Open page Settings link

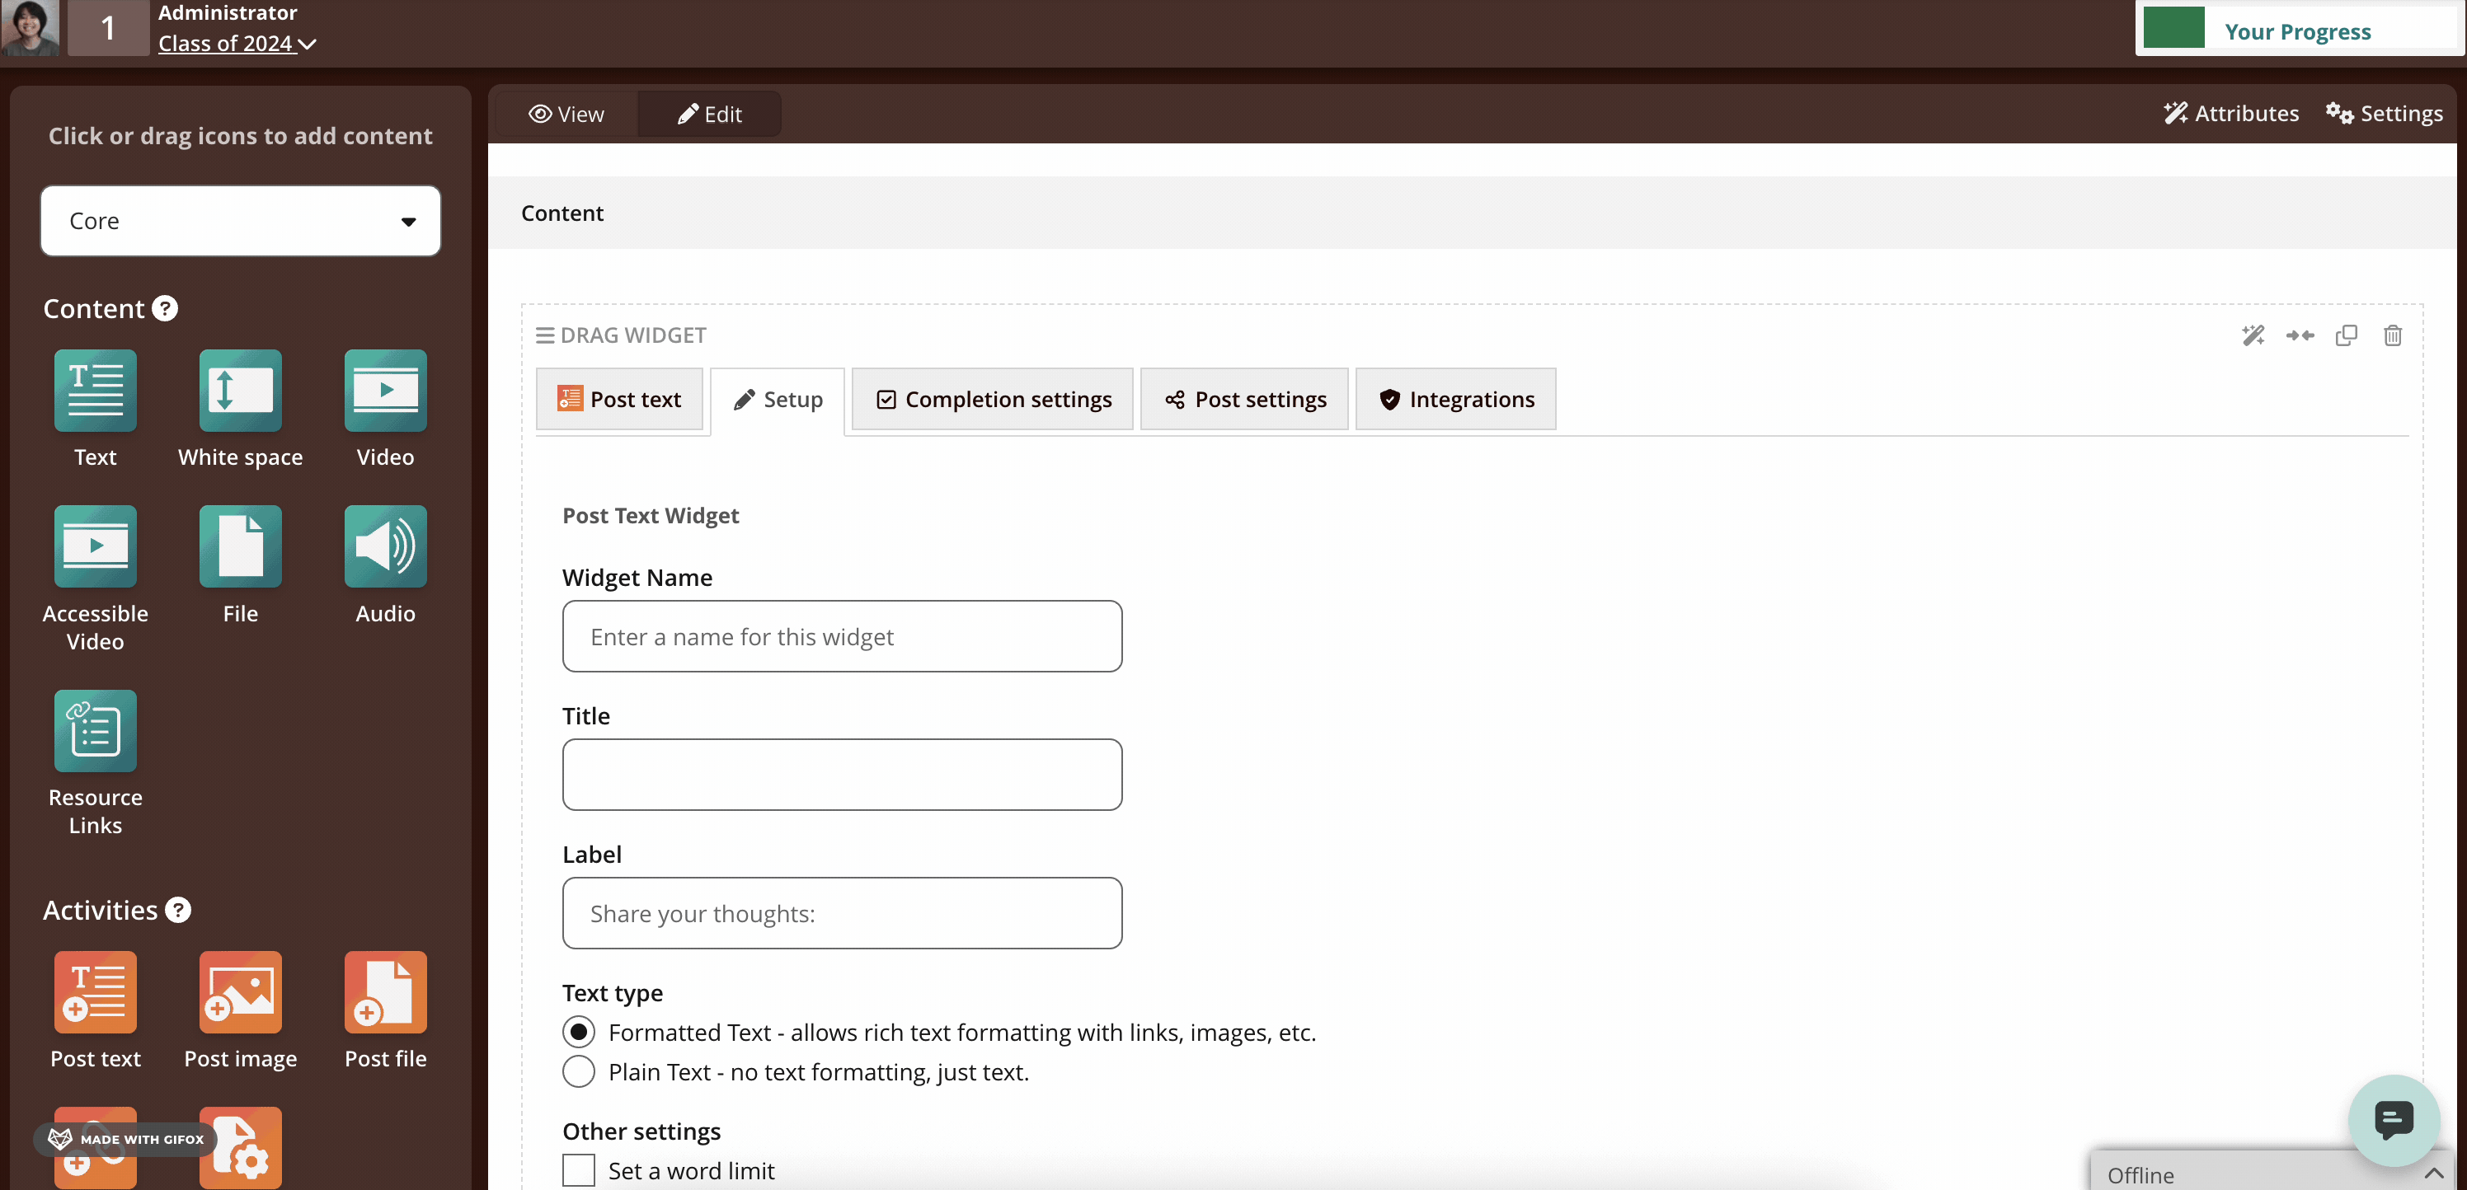click(x=2384, y=113)
